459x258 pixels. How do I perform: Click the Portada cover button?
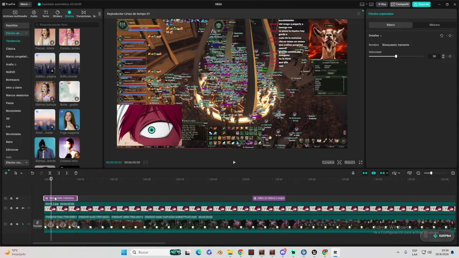point(38,224)
